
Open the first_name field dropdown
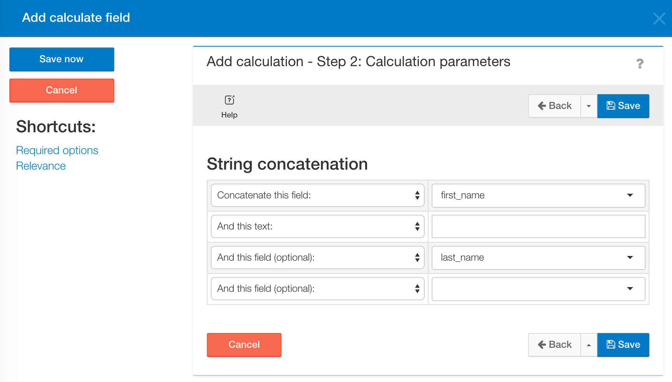click(x=538, y=195)
